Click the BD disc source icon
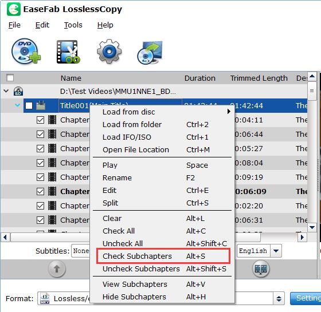 point(18,91)
